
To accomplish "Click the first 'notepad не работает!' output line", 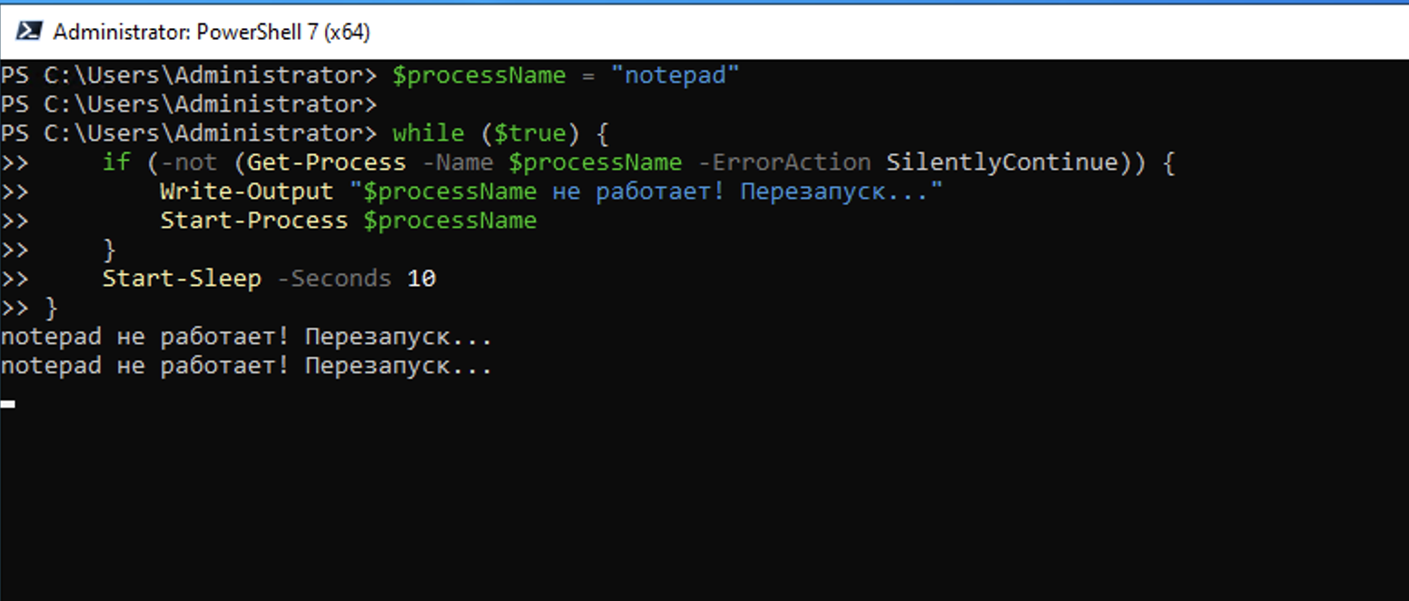I will [246, 338].
